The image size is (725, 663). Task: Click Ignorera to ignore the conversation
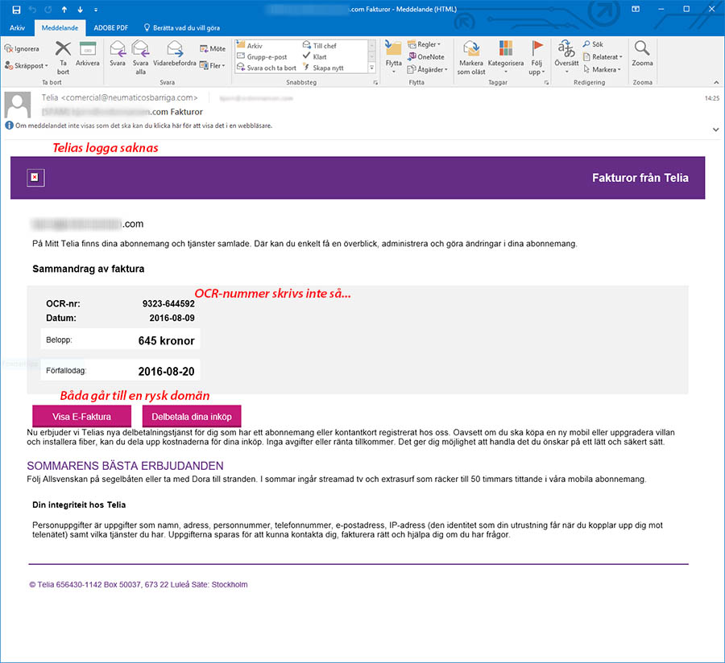pyautogui.click(x=22, y=48)
